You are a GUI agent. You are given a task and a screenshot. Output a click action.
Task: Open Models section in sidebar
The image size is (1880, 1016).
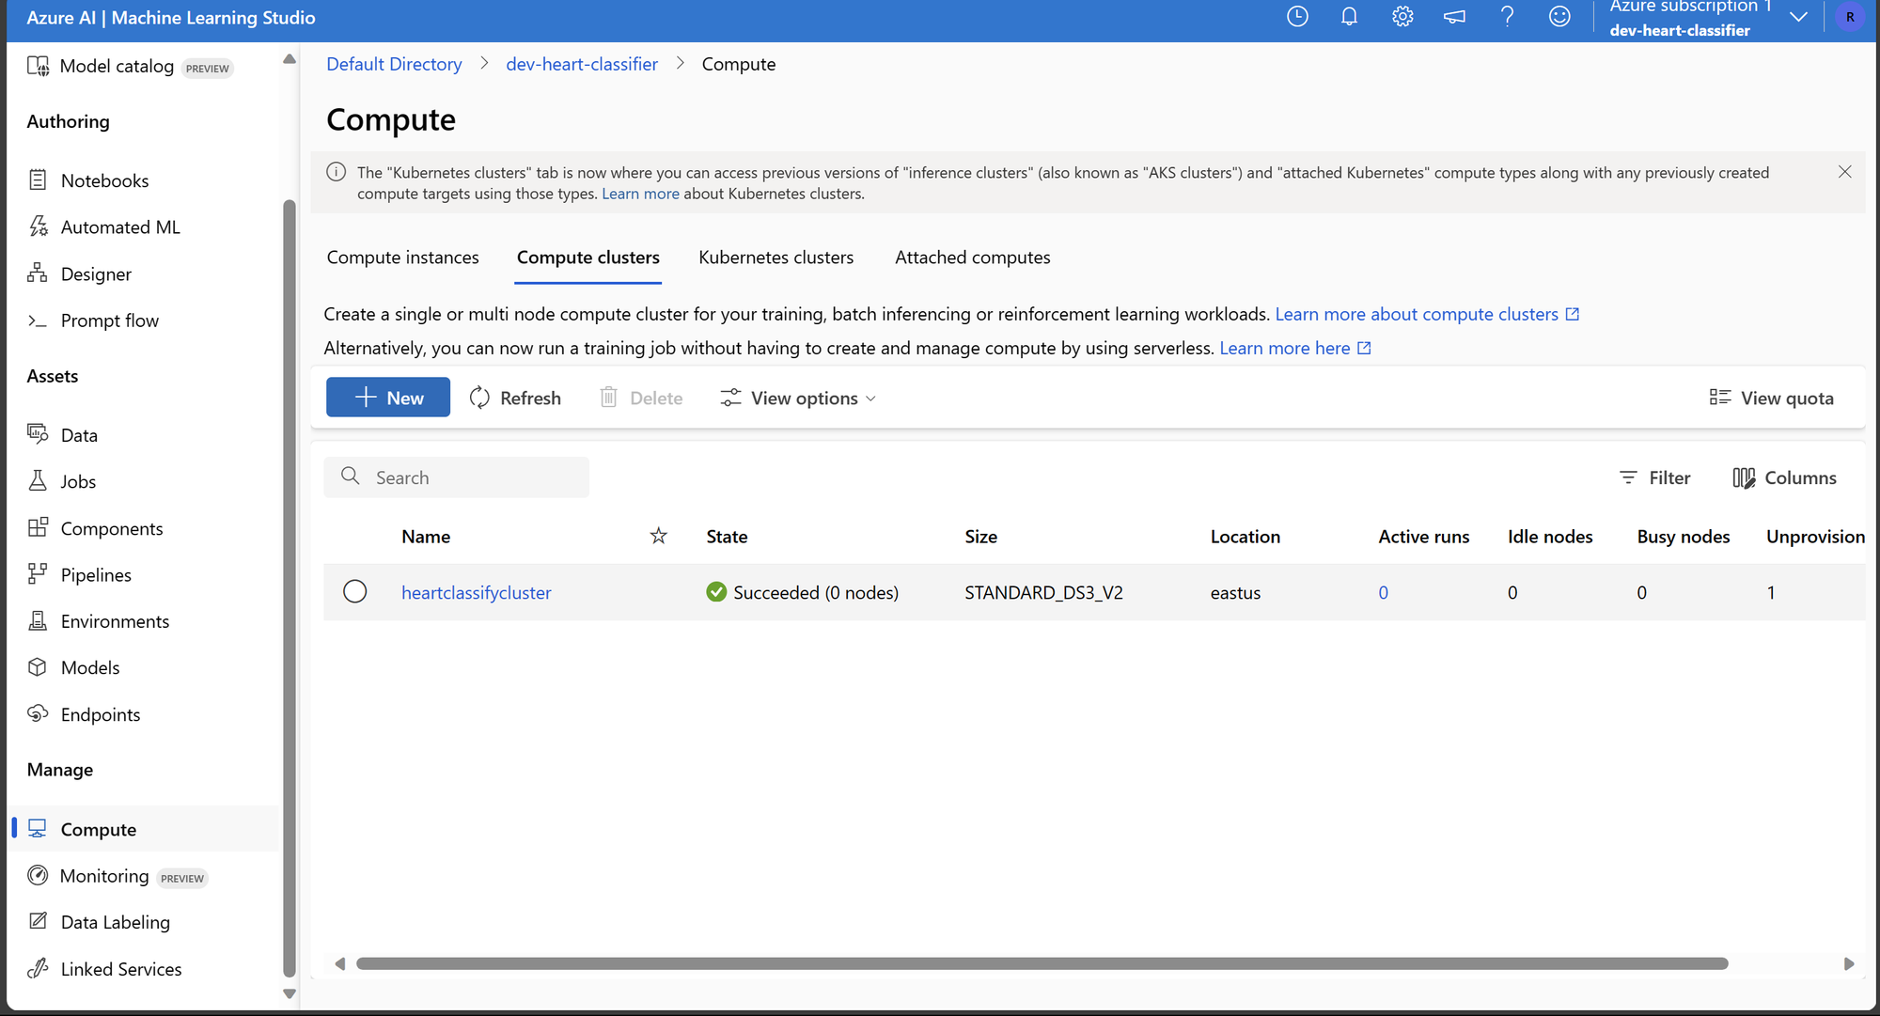(90, 667)
